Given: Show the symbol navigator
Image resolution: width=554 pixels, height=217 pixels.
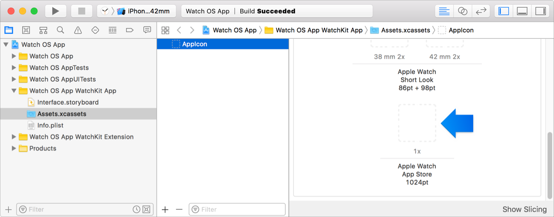Looking at the screenshot, I should coord(43,30).
